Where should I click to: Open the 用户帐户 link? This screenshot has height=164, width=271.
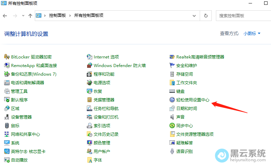102,151
